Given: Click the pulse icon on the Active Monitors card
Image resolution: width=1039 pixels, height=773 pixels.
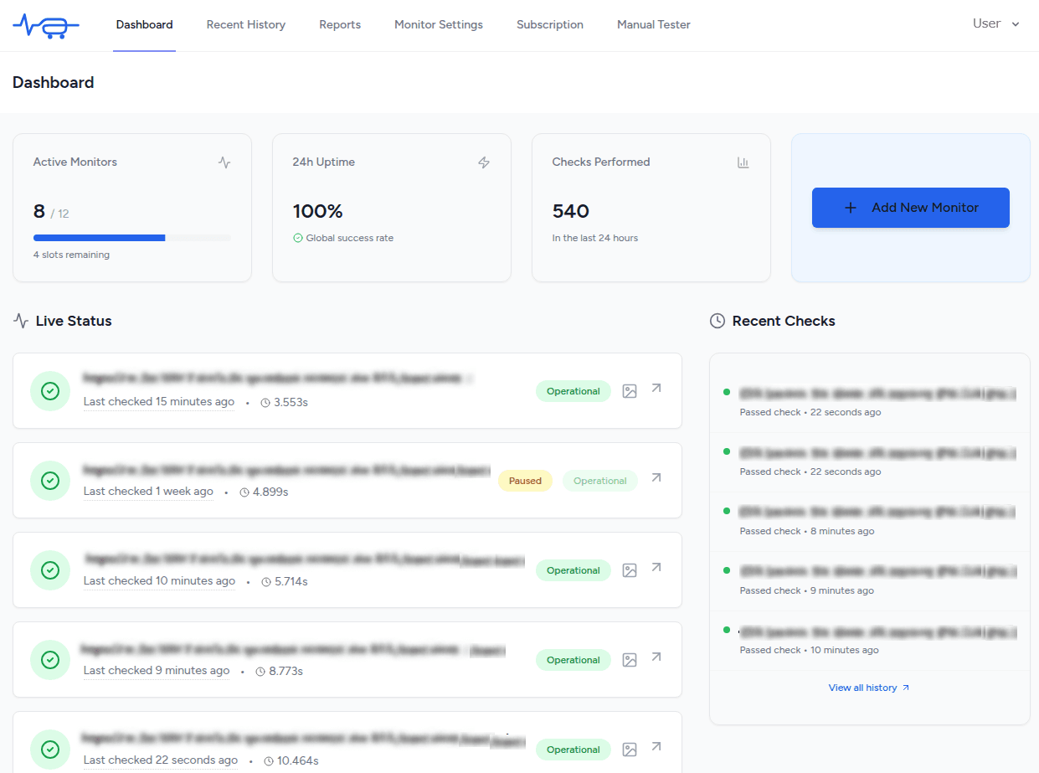Looking at the screenshot, I should pyautogui.click(x=224, y=162).
